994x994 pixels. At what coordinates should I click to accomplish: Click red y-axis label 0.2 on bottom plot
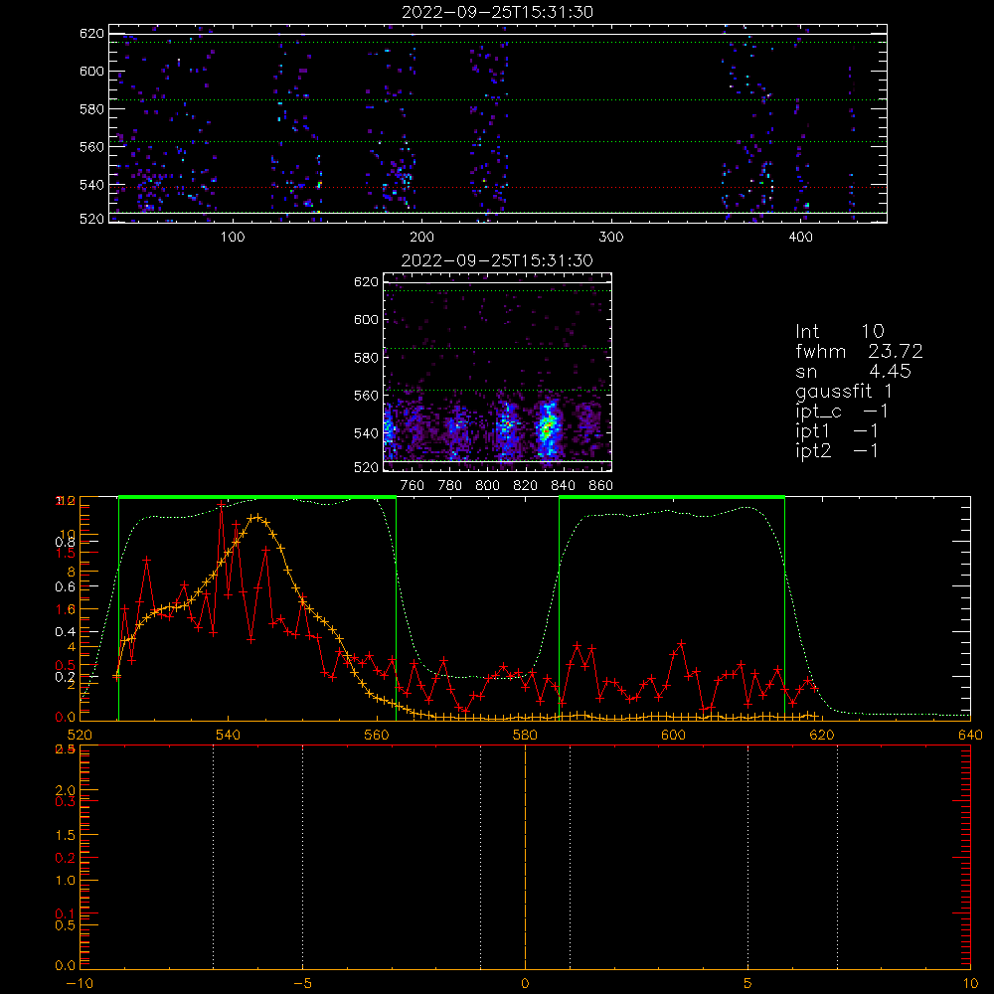[65, 858]
